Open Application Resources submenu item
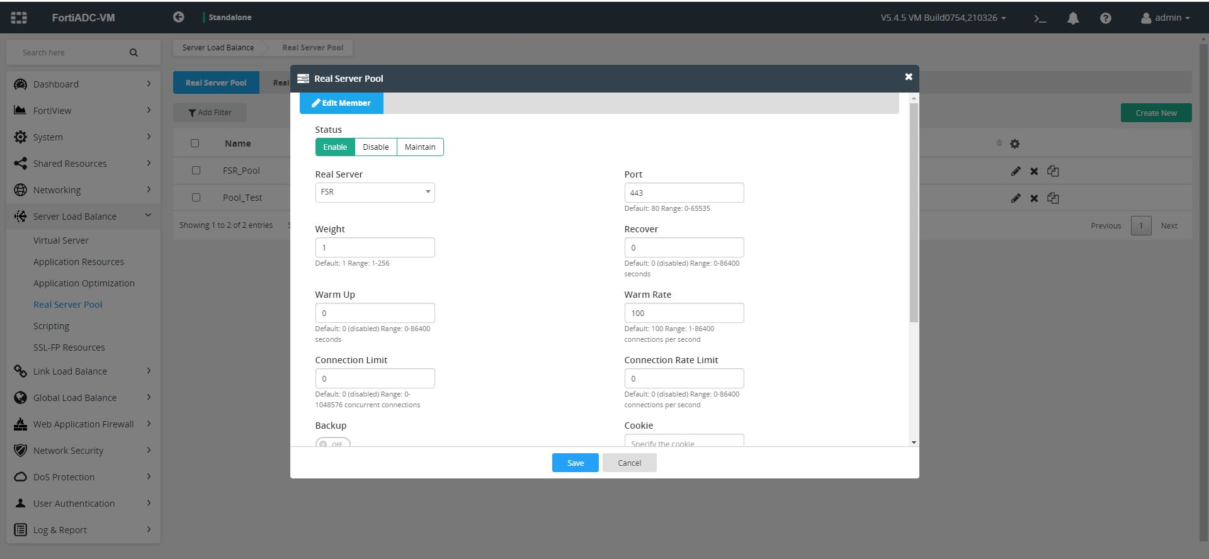This screenshot has height=559, width=1209. 79,262
